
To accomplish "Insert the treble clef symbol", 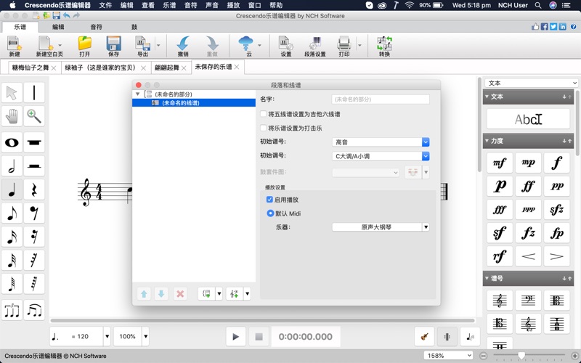I will [500, 300].
